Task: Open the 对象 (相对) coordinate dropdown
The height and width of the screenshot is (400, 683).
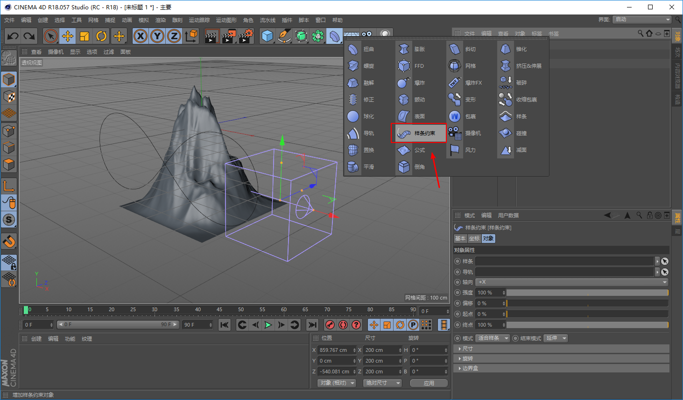Action: [x=337, y=383]
